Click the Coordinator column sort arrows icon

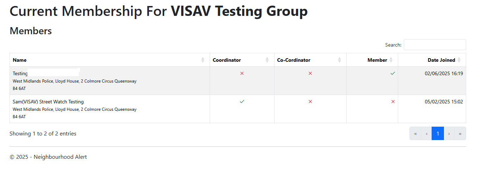267,60
